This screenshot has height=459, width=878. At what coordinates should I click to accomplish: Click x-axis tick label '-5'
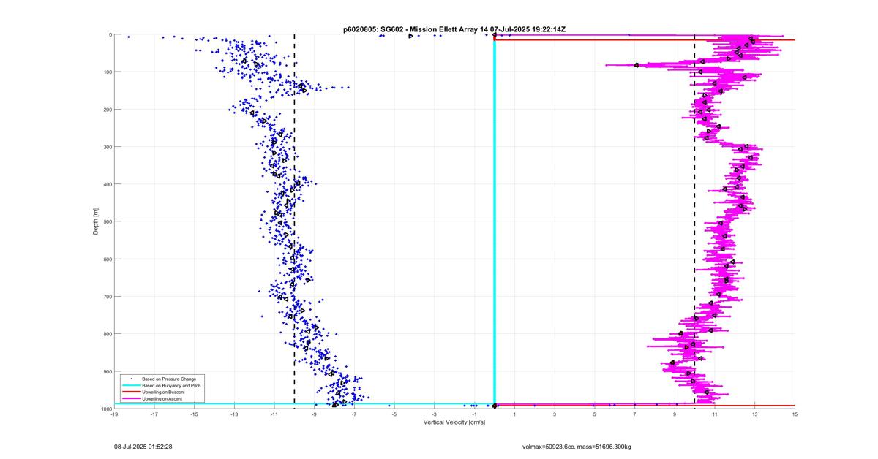pos(394,414)
